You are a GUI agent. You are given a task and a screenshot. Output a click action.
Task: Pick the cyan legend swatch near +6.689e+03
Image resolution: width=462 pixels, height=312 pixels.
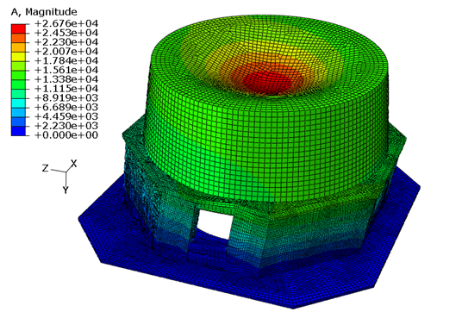pos(18,103)
